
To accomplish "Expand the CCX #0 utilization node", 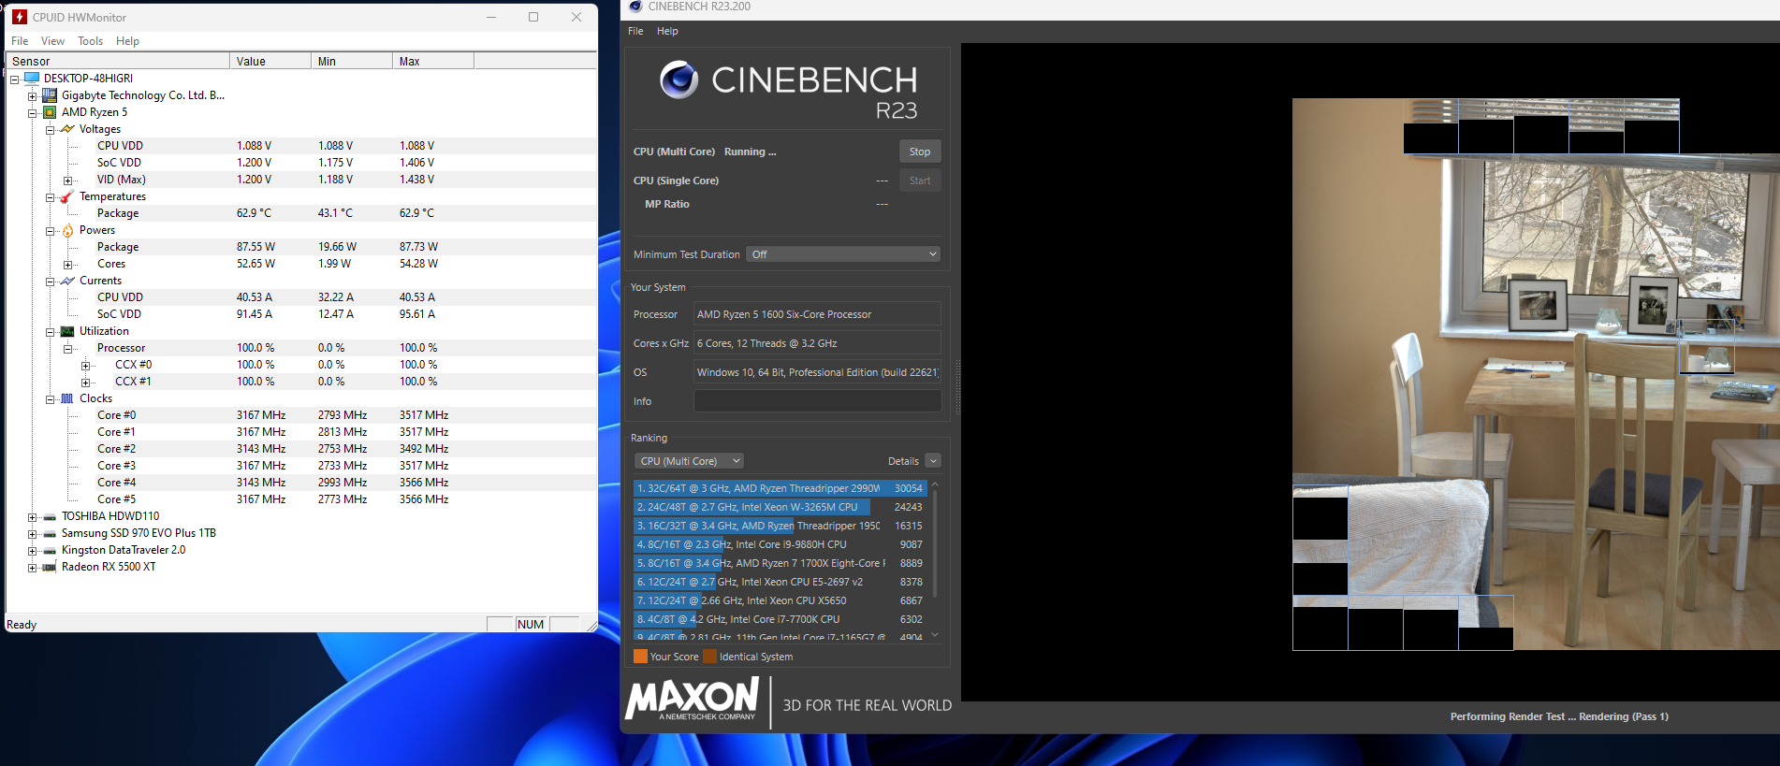I will [x=86, y=366].
